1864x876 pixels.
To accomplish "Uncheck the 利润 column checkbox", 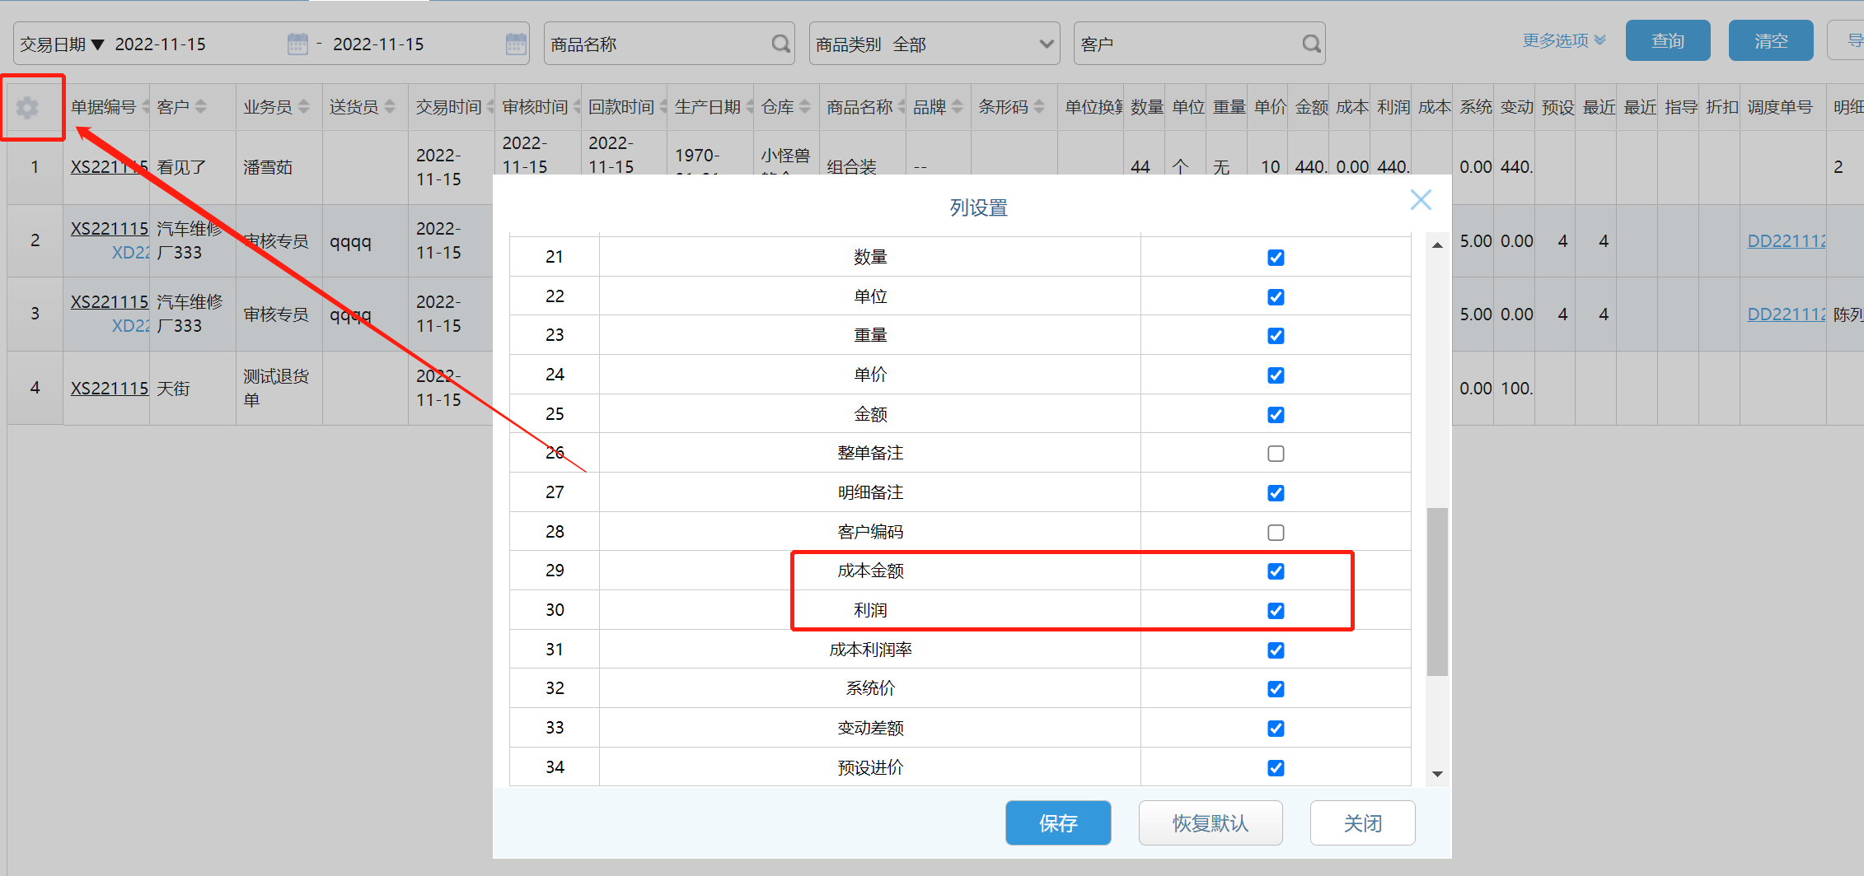I will [1276, 611].
